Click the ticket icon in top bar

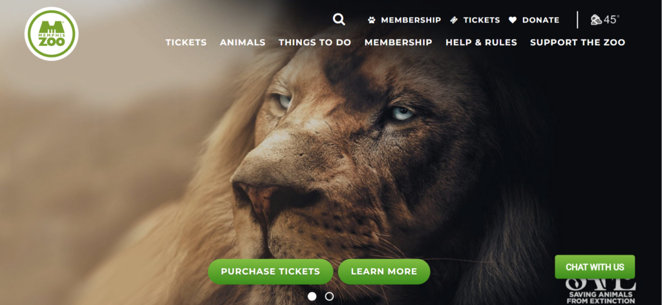[454, 20]
